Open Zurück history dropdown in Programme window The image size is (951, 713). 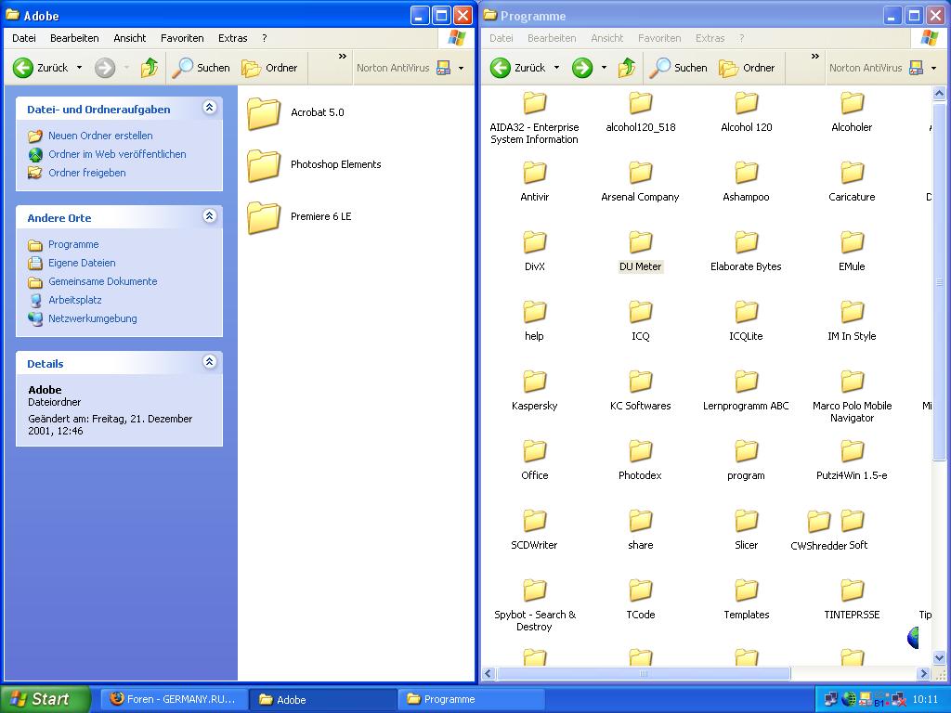click(x=557, y=67)
